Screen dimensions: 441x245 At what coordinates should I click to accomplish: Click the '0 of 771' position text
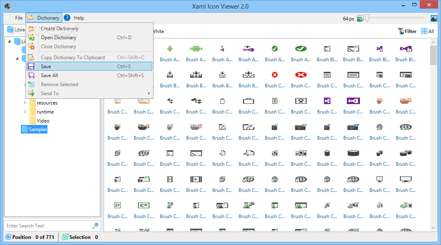[45, 237]
